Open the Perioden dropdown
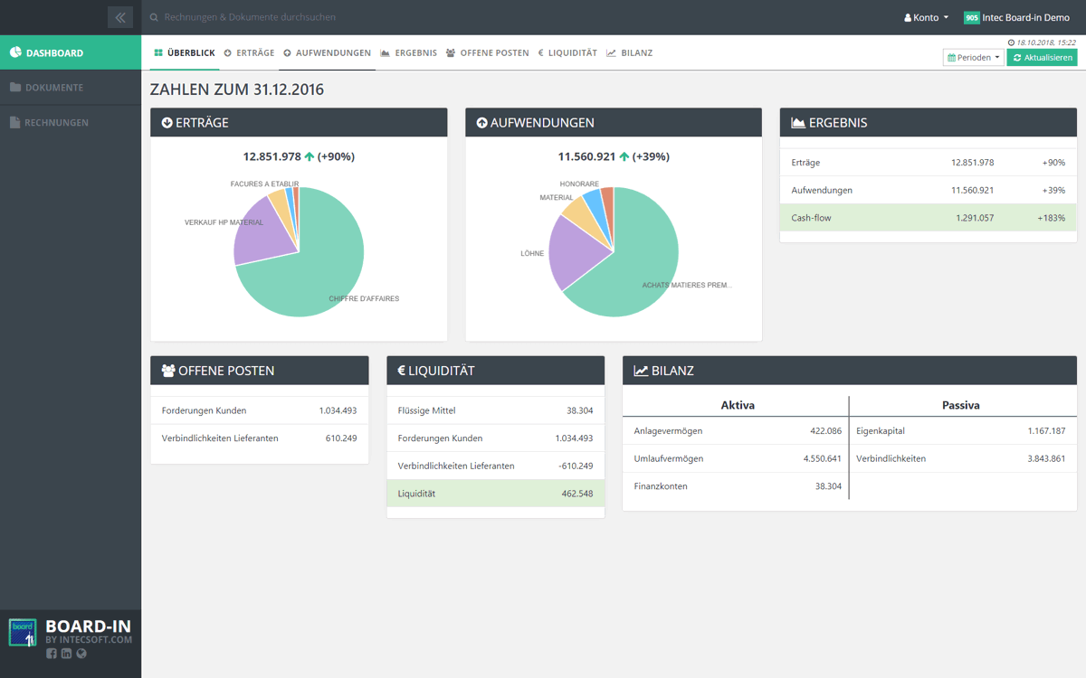The height and width of the screenshot is (678, 1086). point(973,58)
